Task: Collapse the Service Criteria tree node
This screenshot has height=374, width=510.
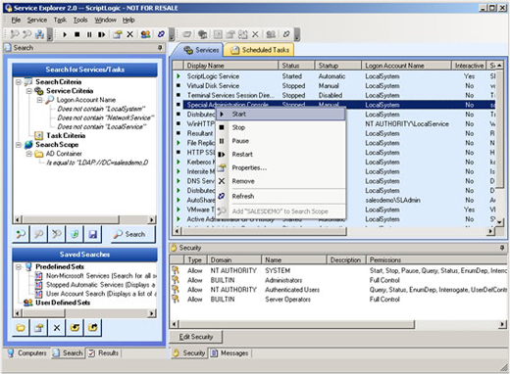Action: [29, 91]
